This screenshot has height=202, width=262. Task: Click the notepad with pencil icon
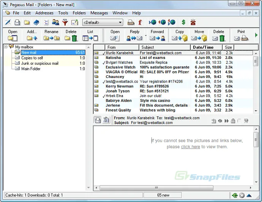75,22
